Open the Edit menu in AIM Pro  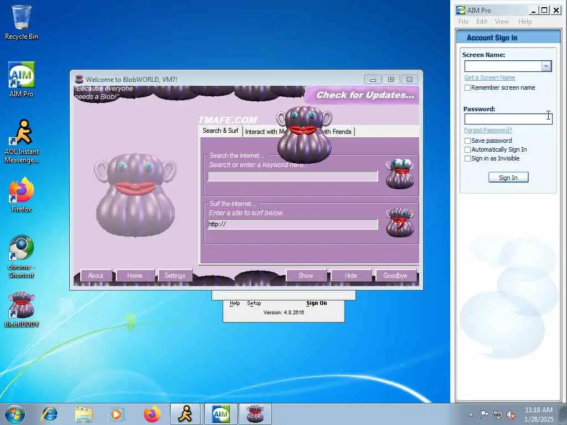(481, 22)
